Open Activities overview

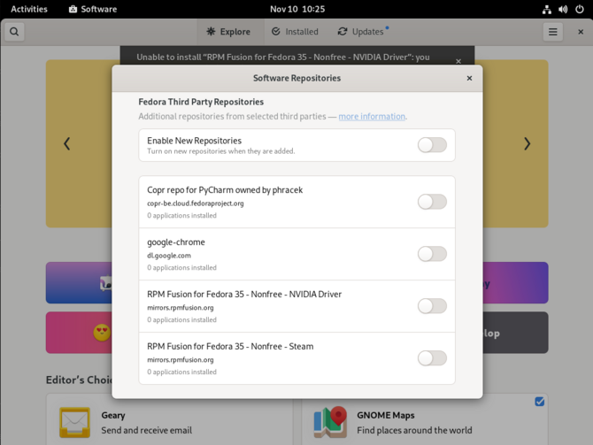(x=29, y=9)
